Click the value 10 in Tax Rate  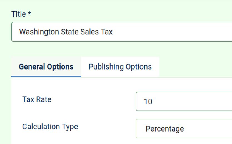[x=148, y=102]
